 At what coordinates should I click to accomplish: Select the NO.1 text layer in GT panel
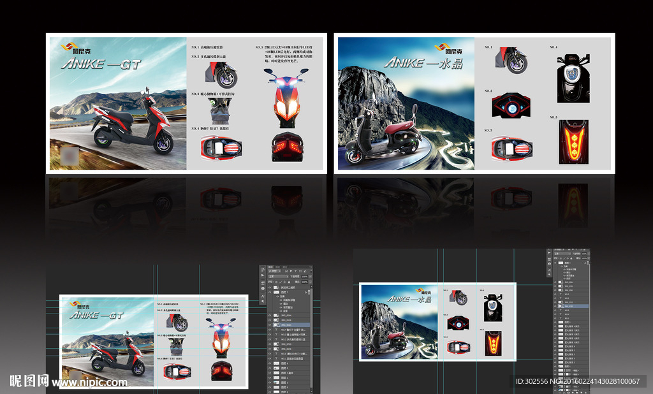(288, 358)
